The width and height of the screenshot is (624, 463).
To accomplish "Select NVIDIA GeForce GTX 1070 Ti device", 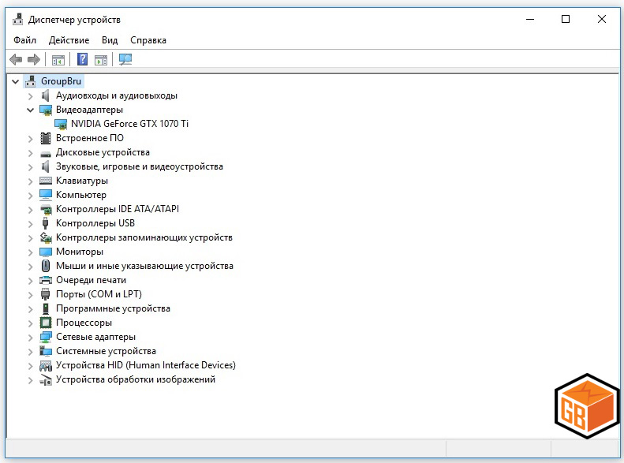I will click(x=129, y=124).
